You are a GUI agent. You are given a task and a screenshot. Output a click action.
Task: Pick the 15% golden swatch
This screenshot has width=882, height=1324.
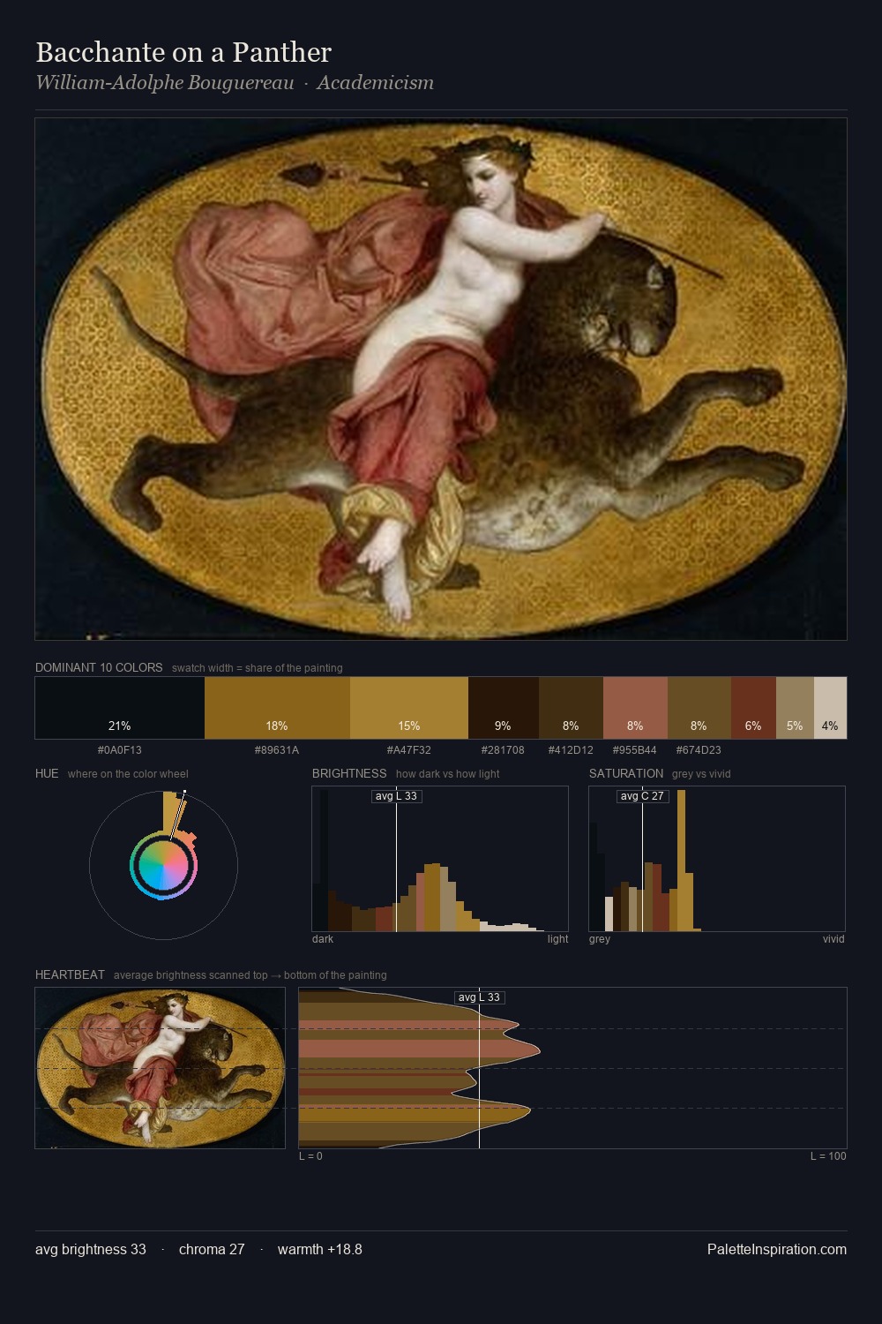point(409,708)
